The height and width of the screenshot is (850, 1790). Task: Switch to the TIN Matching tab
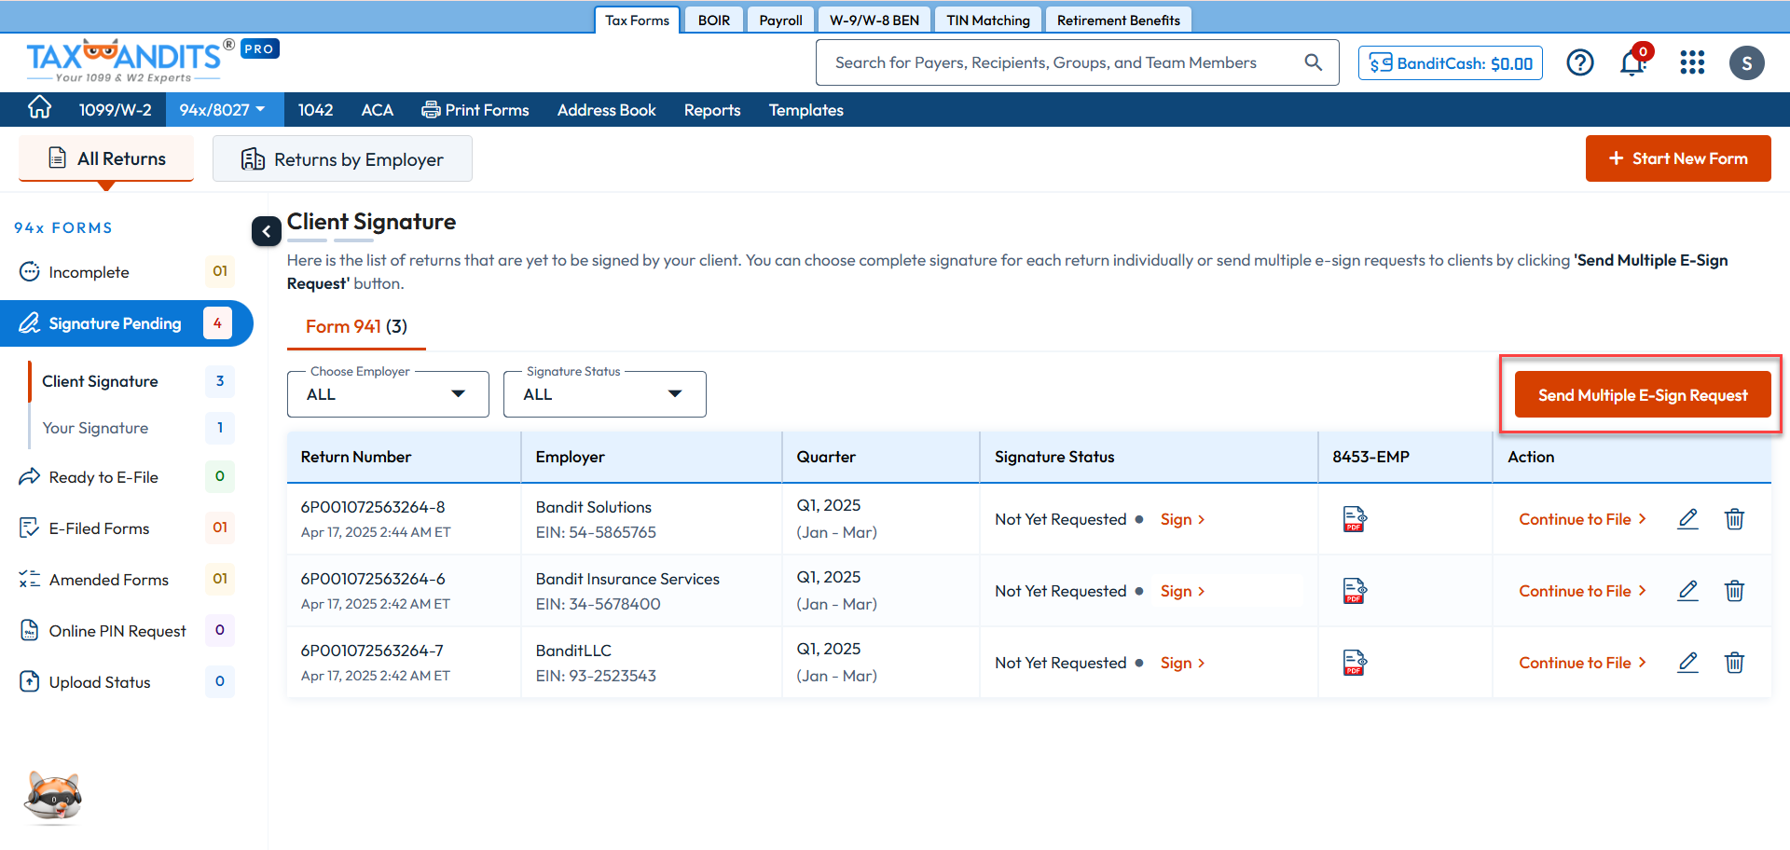988,20
